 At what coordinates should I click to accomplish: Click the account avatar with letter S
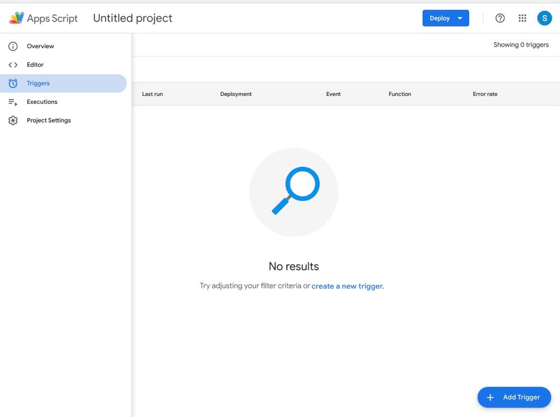(544, 18)
